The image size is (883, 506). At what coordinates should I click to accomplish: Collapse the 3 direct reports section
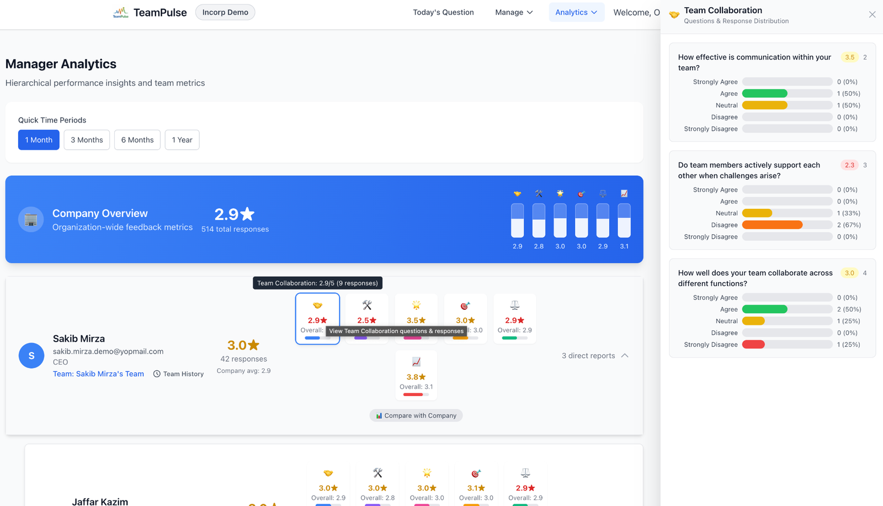[x=595, y=356]
